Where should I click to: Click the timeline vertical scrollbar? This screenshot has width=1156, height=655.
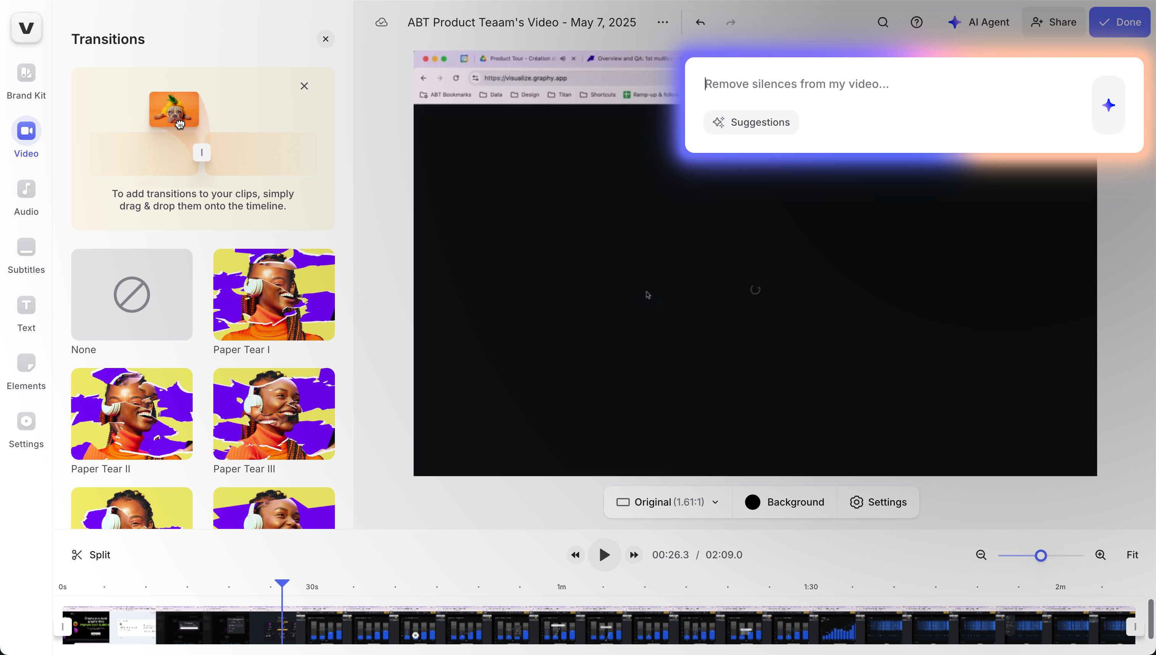1151,619
